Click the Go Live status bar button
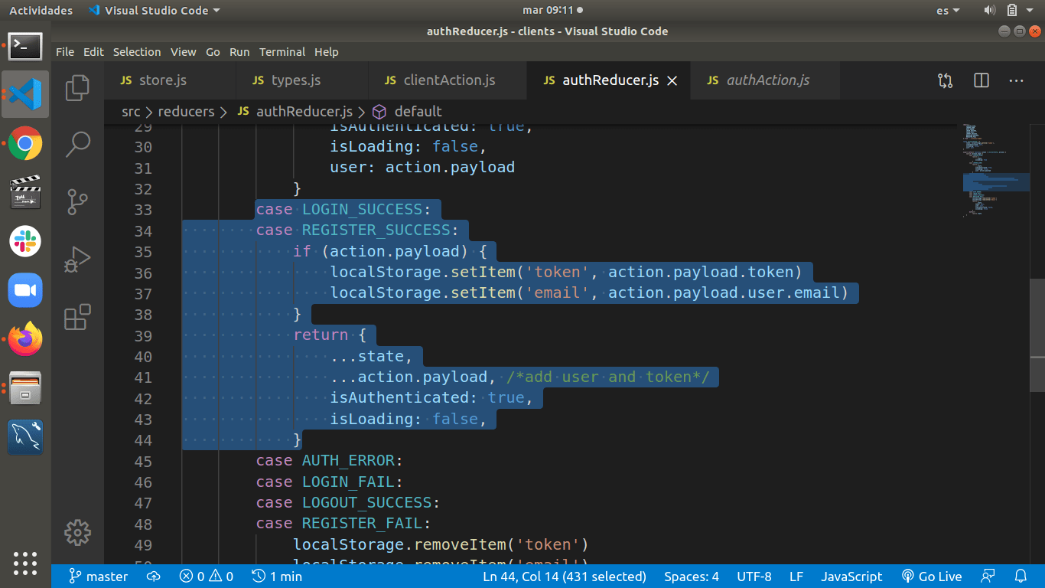This screenshot has width=1045, height=588. tap(931, 577)
